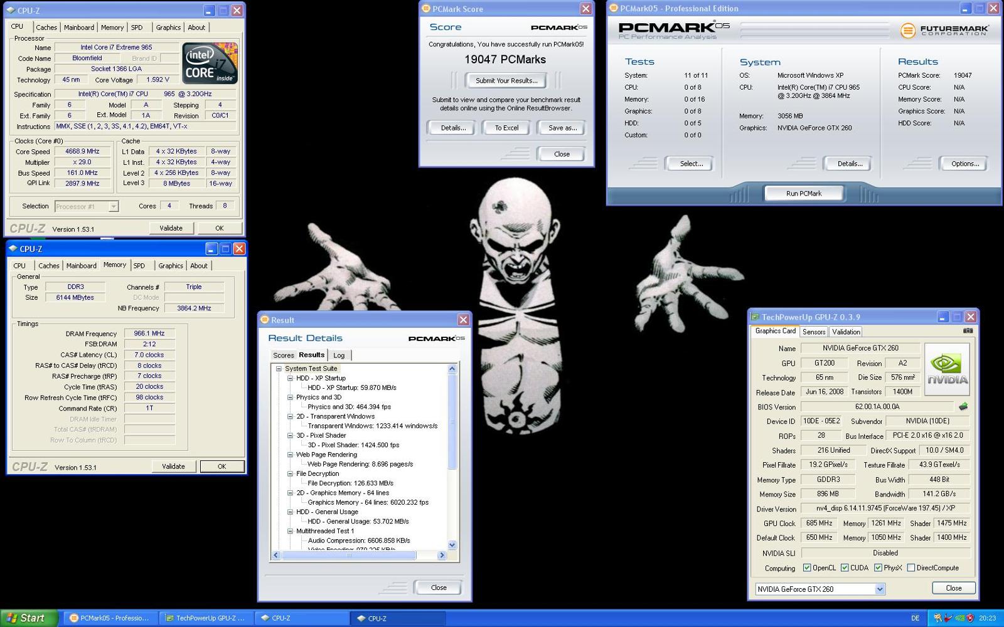This screenshot has width=1004, height=627.
Task: Click scroll down arrow in Result list
Action: coord(452,545)
